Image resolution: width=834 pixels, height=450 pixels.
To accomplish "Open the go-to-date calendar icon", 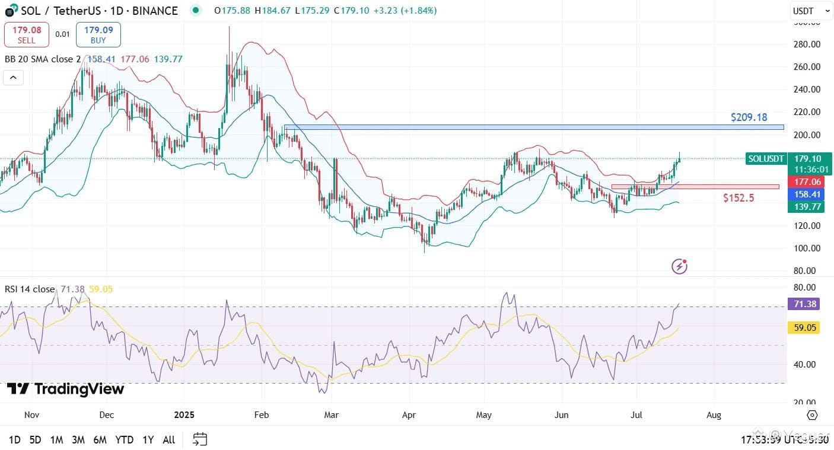I will pyautogui.click(x=200, y=439).
